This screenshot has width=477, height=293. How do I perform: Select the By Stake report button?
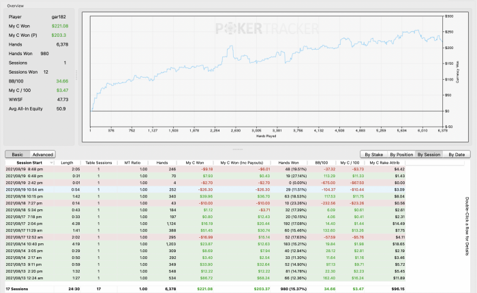[x=374, y=154]
